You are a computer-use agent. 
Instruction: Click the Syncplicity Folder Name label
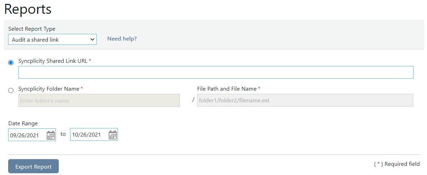pyautogui.click(x=49, y=89)
